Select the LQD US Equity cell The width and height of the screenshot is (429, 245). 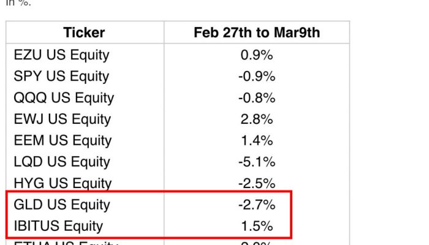(61, 162)
